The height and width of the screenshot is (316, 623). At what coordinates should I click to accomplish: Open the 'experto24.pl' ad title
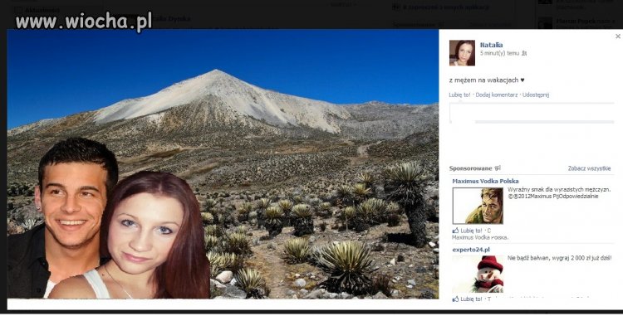[x=471, y=250]
